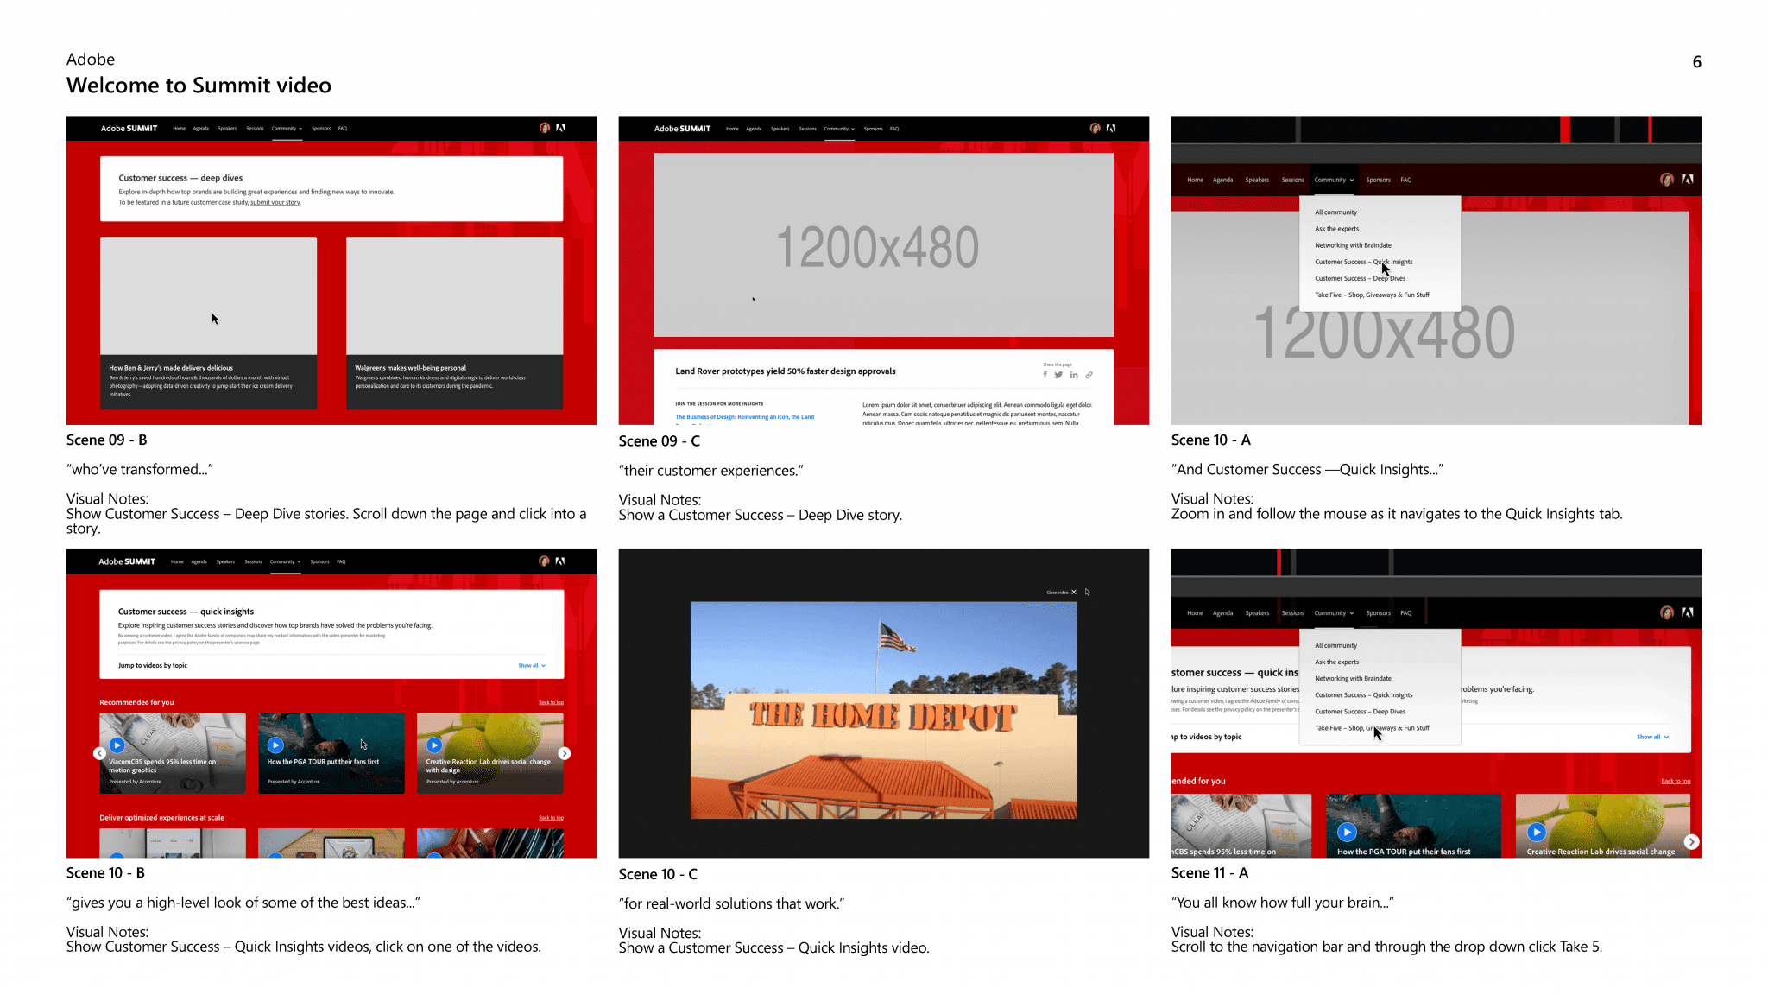Close the Home Depot video in Scene 10-C
1768x995 pixels.
[x=1062, y=593]
